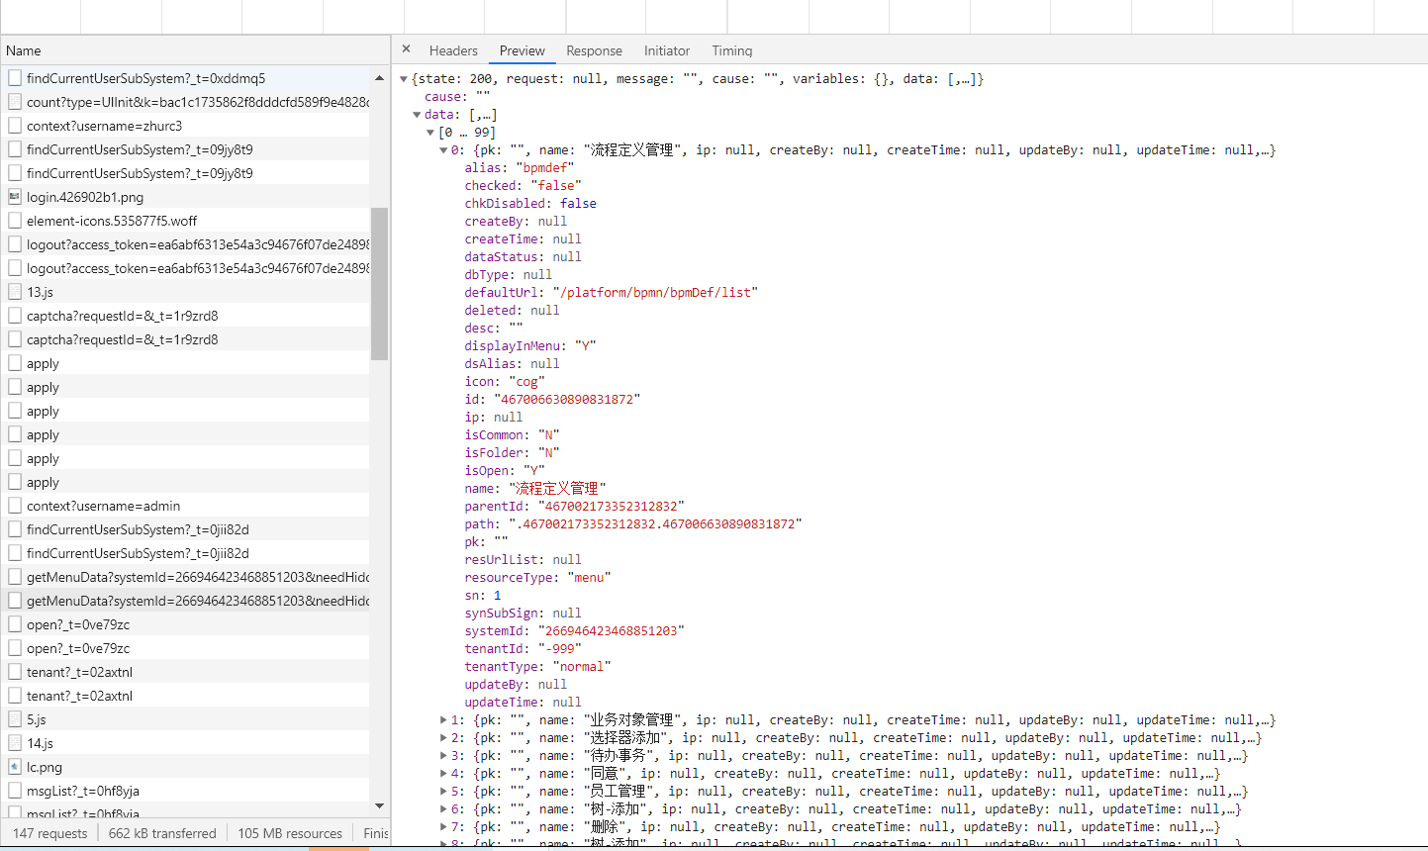The image size is (1428, 851).
Task: Collapse the [0 … 99] range node
Action: click(x=430, y=133)
